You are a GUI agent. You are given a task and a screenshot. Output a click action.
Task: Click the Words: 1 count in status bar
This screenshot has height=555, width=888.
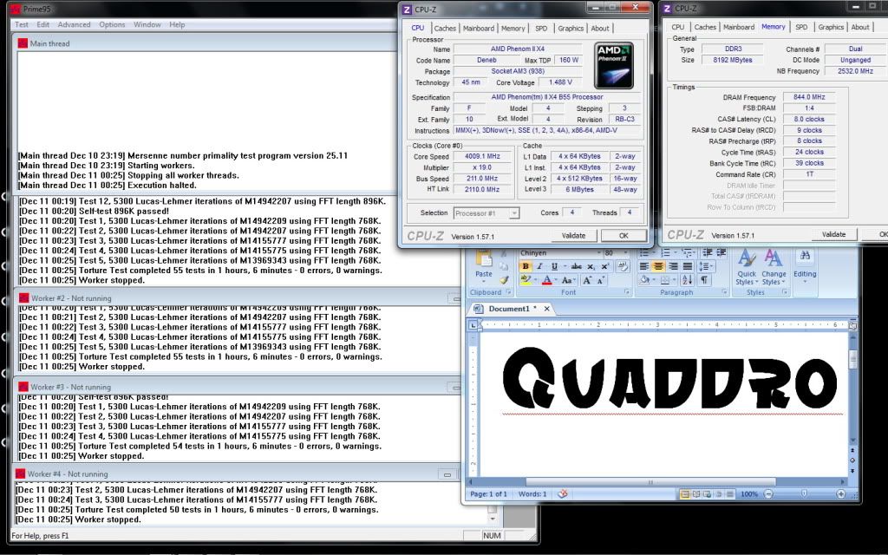(532, 494)
